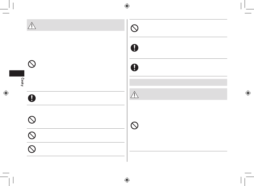
Task: Select the topmost prohibition symbol in the left column
Action: tap(32, 64)
